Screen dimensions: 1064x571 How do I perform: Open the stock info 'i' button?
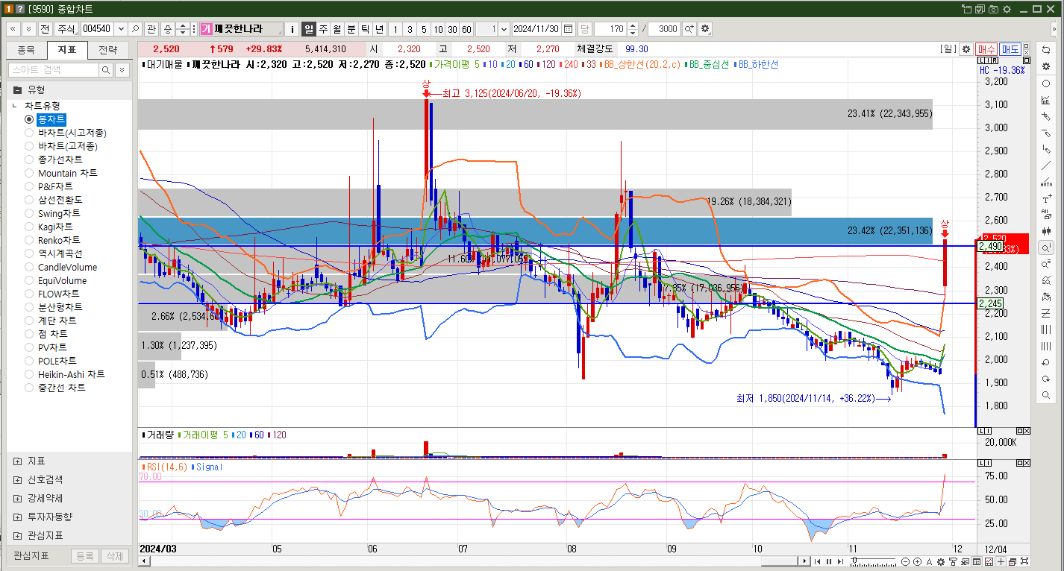tap(292, 29)
